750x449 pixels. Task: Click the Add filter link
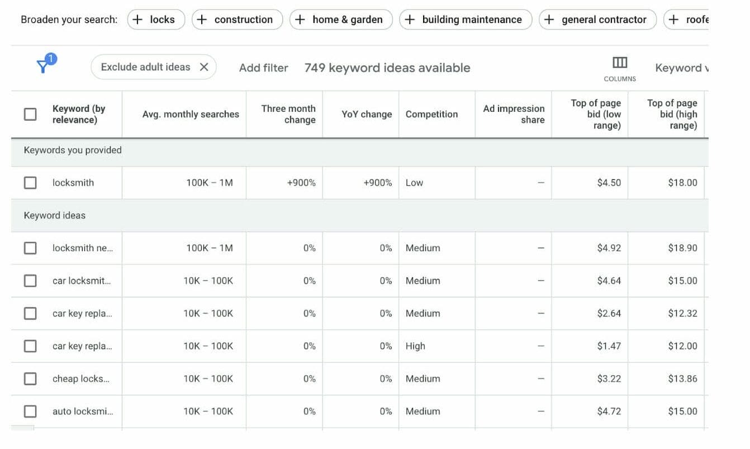(x=263, y=68)
